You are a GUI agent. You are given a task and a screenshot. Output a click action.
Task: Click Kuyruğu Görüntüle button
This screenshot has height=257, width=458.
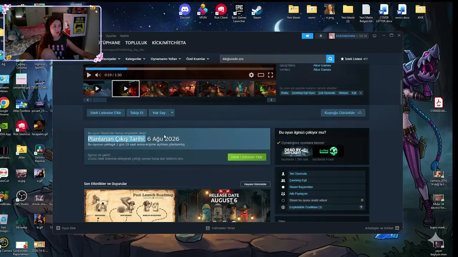click(343, 113)
